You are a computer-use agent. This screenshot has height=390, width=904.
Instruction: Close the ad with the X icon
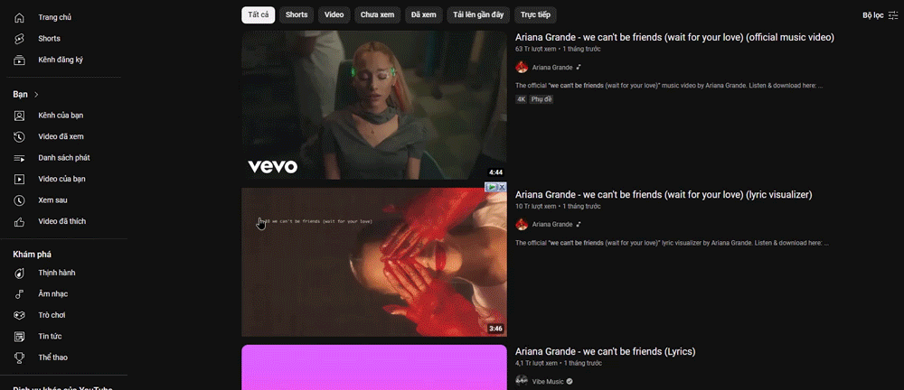pos(502,187)
